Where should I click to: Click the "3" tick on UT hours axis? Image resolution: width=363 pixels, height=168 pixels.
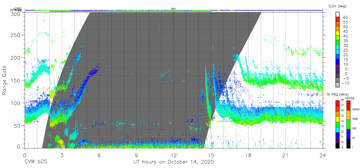click(62, 155)
